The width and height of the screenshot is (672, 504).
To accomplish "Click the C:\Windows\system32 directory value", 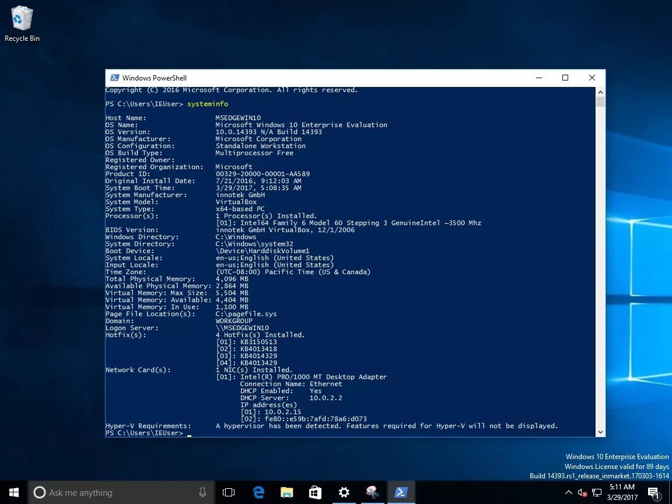I will (254, 244).
